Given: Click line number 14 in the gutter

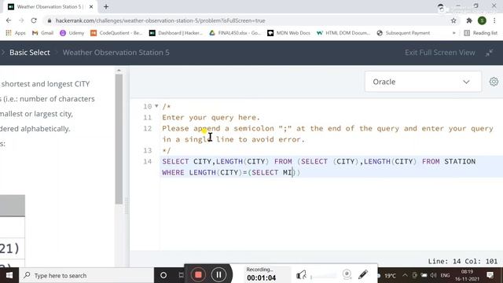Looking at the screenshot, I should [147, 161].
